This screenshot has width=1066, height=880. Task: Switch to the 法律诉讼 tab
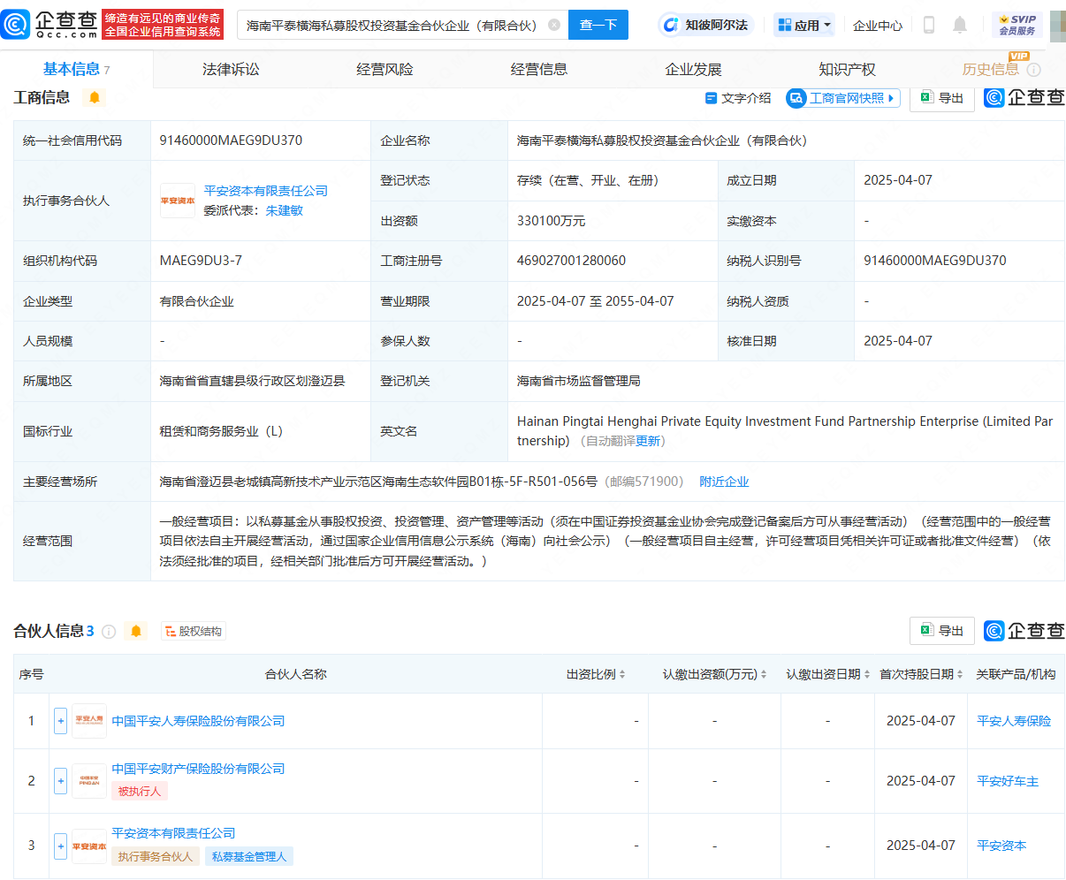point(229,68)
